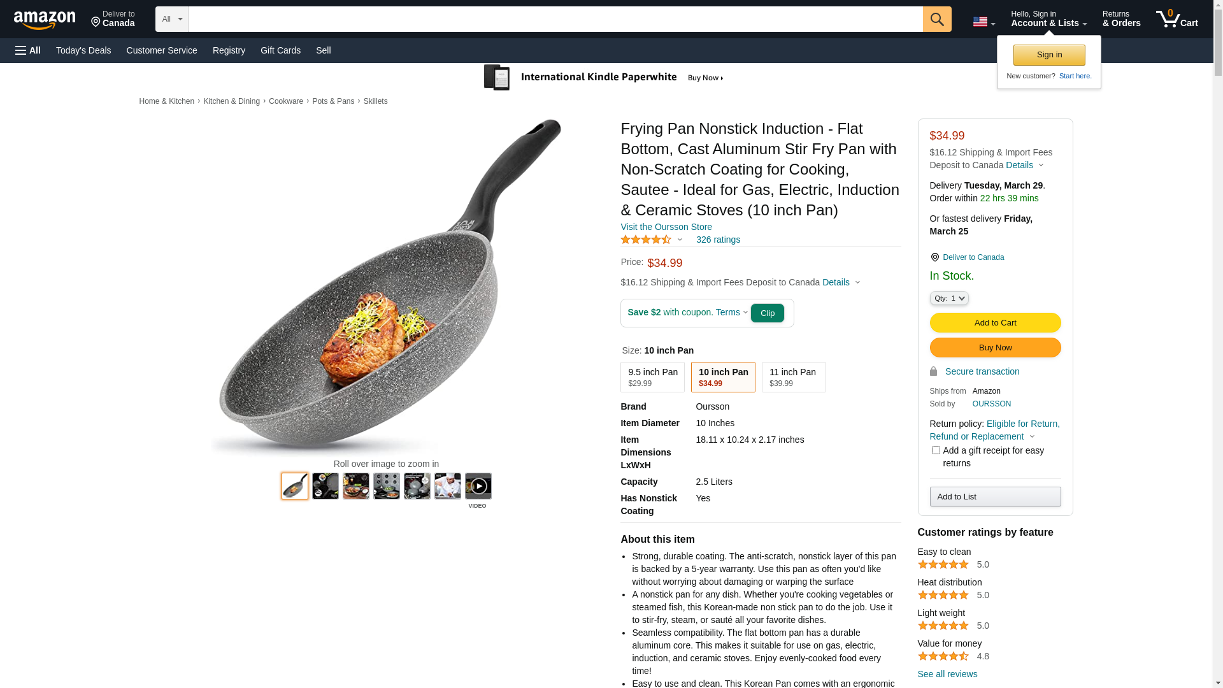Open the All hamburger menu
This screenshot has height=688, width=1223.
click(28, 50)
